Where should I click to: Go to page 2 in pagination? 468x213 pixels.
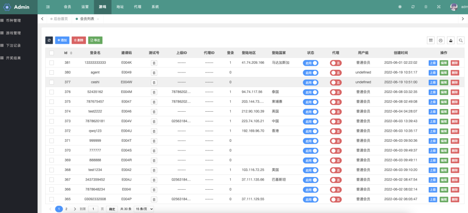click(x=66, y=209)
